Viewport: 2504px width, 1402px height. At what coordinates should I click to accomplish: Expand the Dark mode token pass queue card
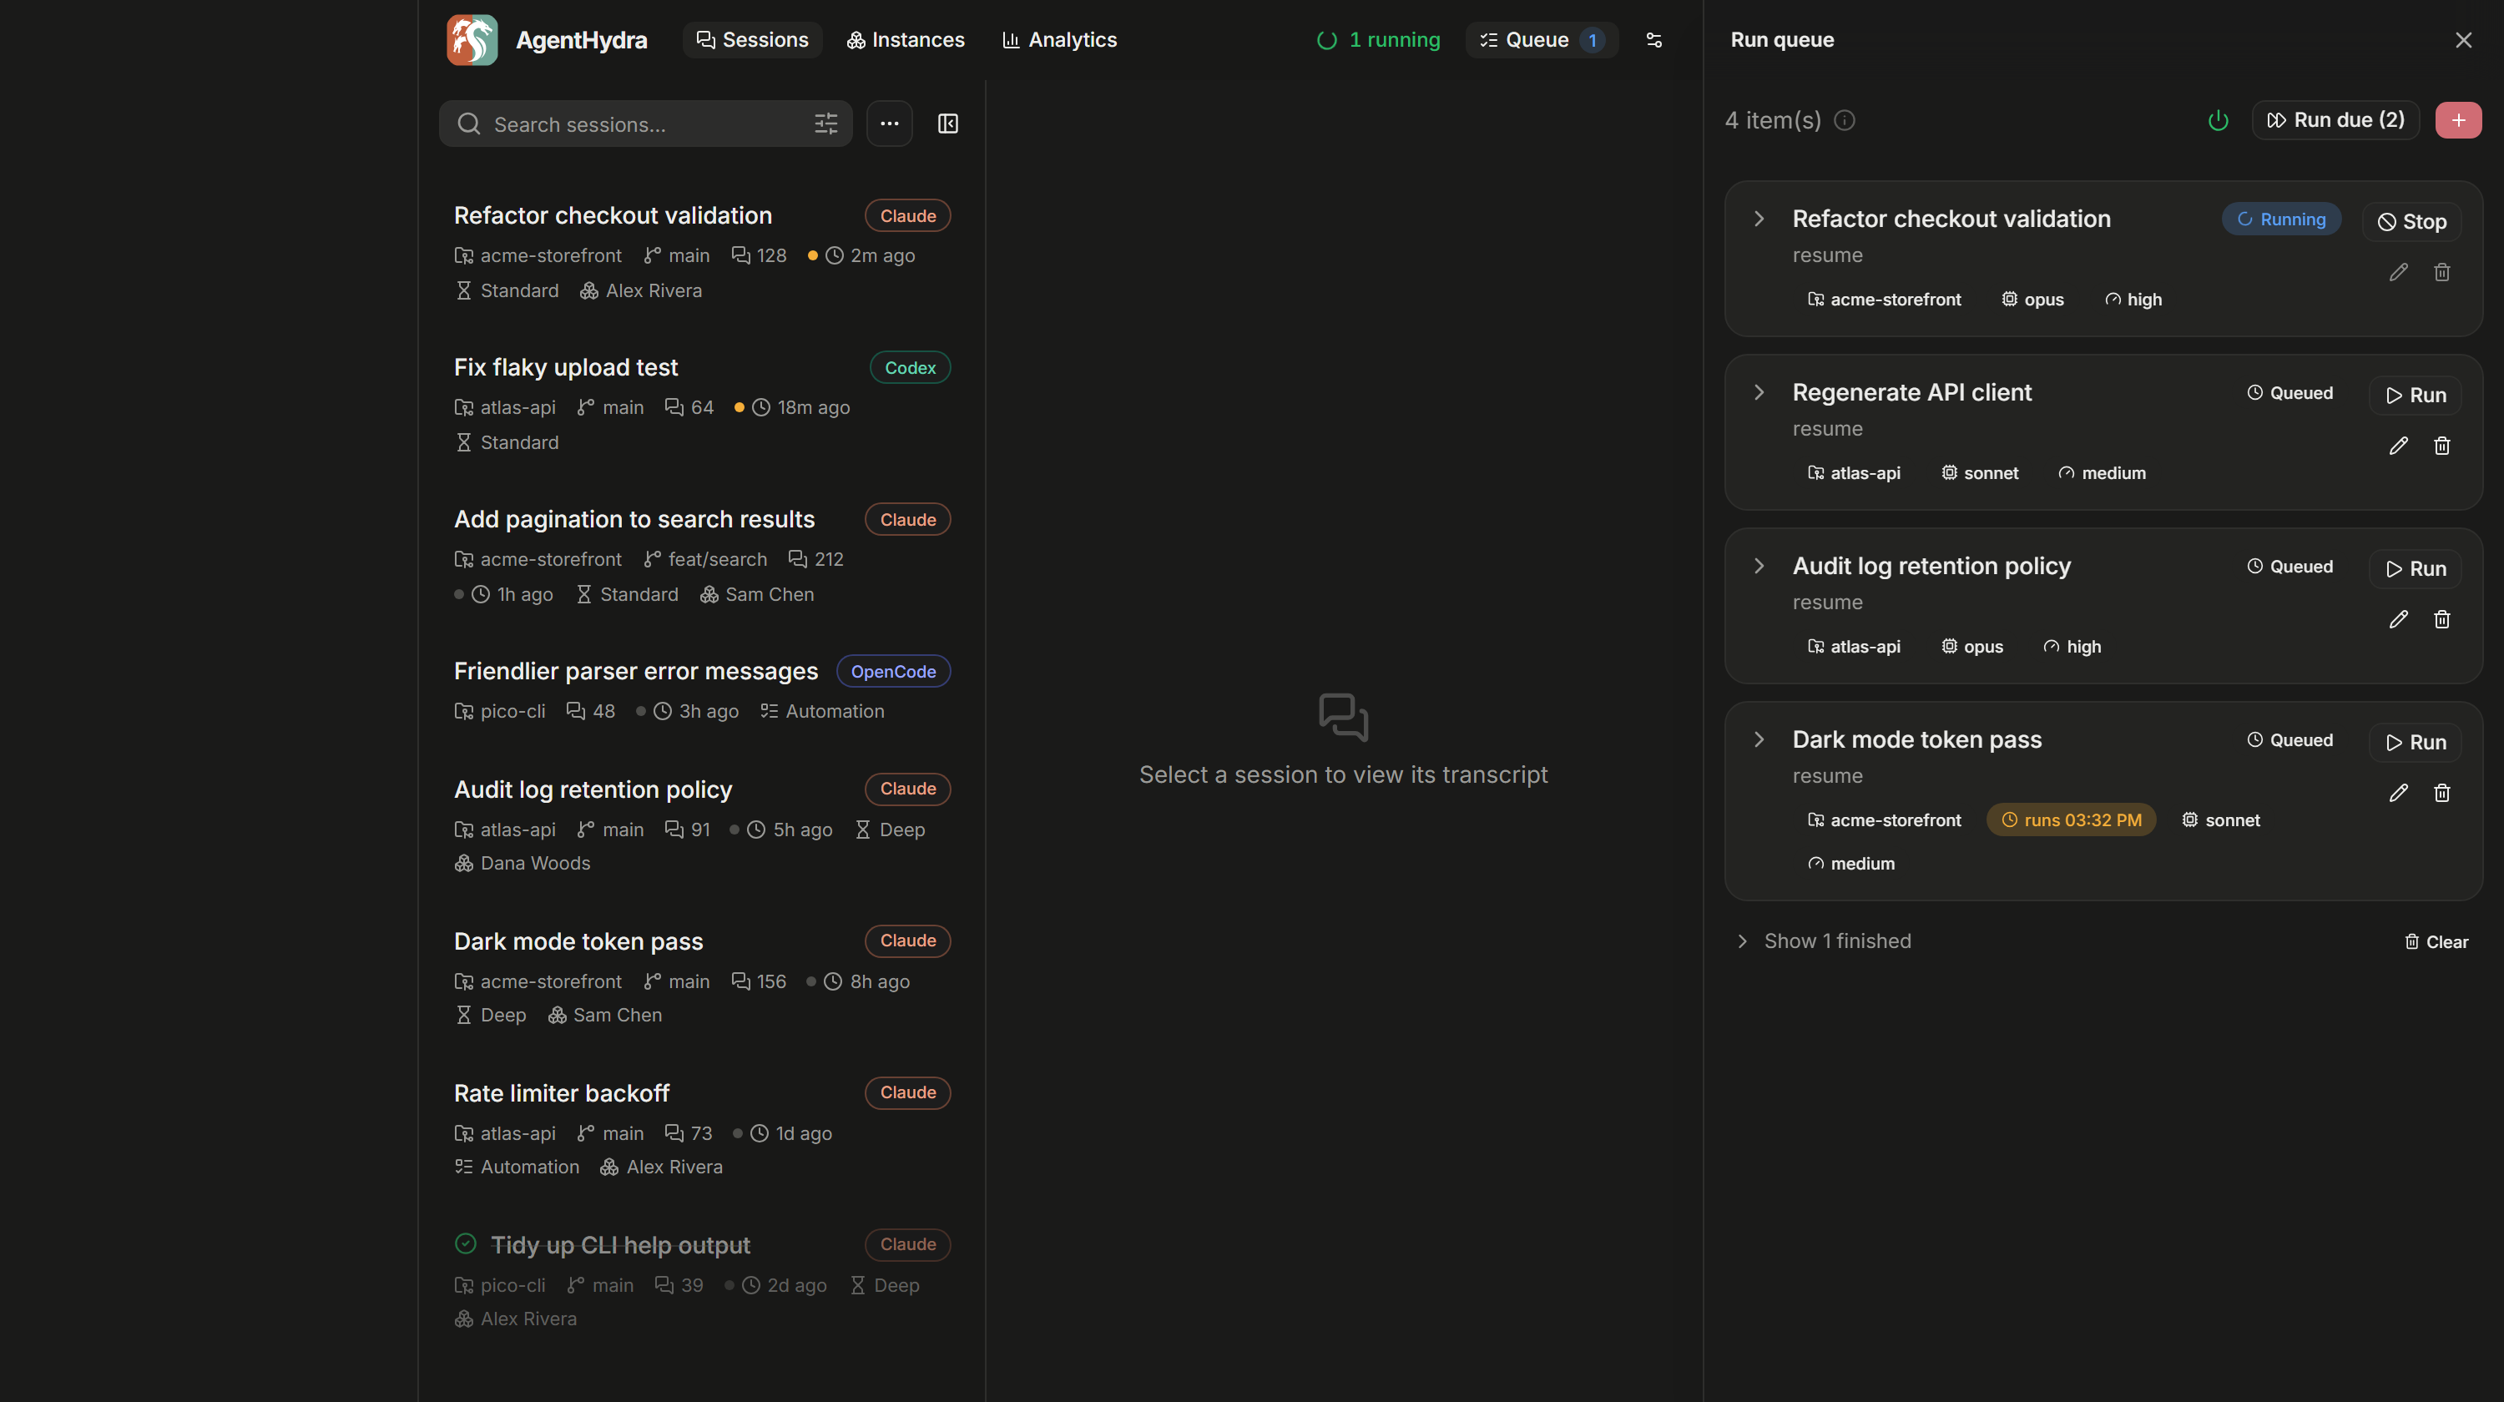click(x=1759, y=739)
